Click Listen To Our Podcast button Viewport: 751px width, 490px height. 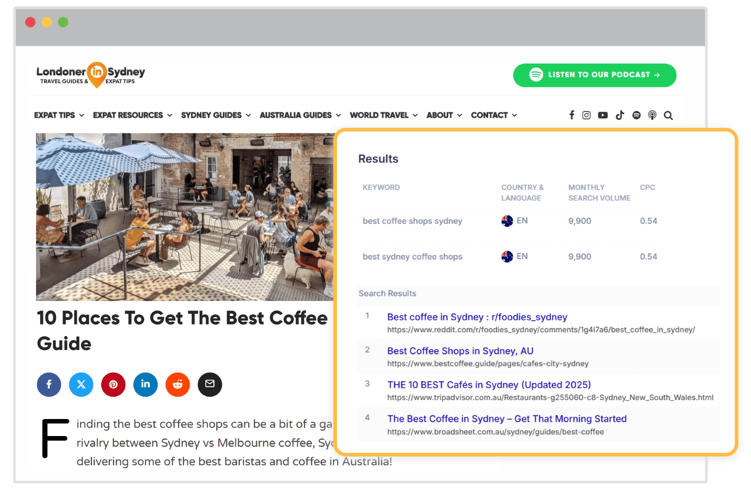tap(594, 75)
